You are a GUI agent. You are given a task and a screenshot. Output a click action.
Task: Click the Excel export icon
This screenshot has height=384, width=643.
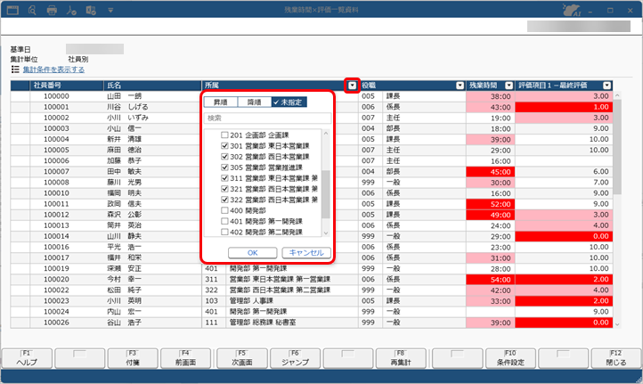(91, 10)
